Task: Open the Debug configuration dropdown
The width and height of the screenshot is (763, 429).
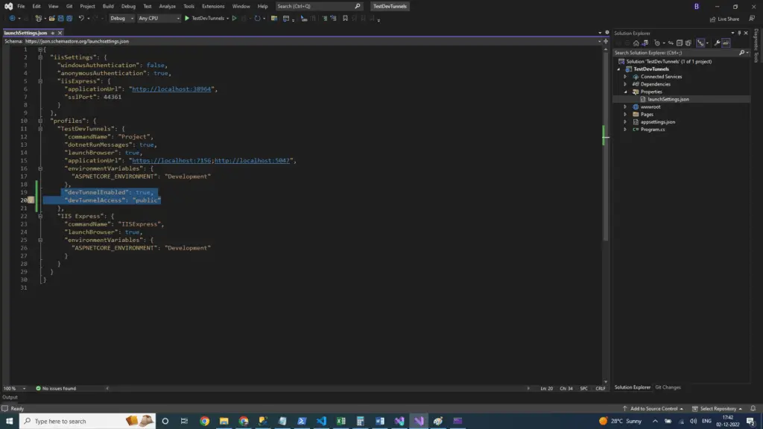Action: click(121, 19)
